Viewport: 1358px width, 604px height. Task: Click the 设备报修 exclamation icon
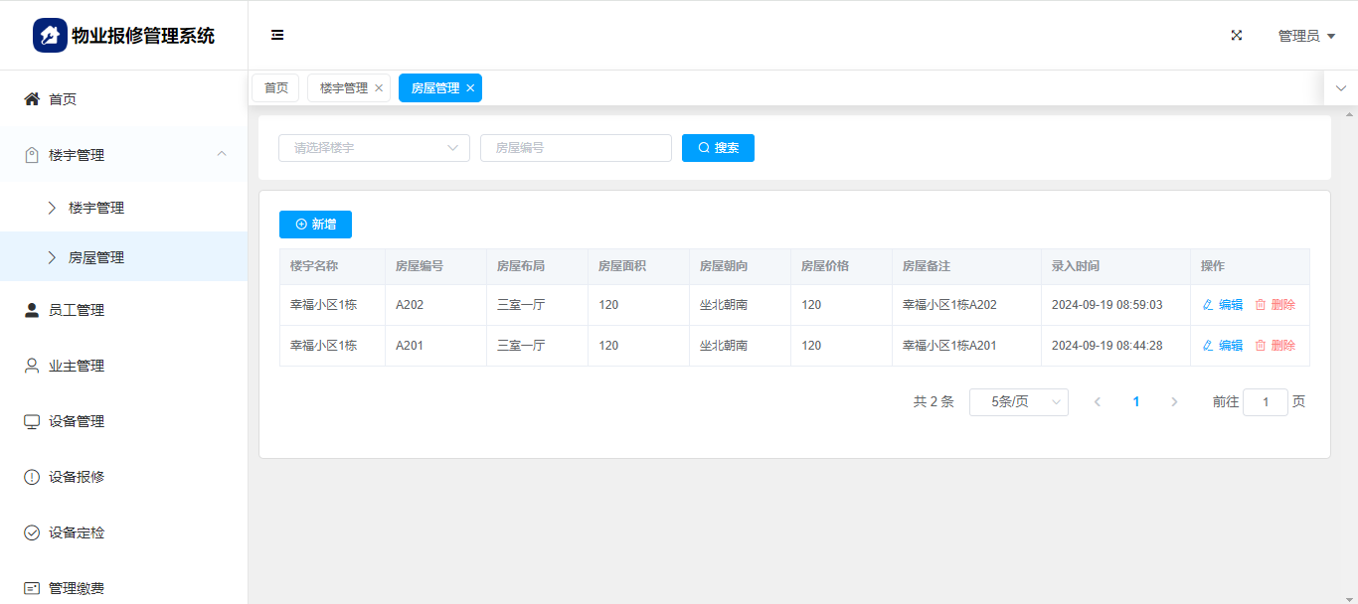(32, 477)
